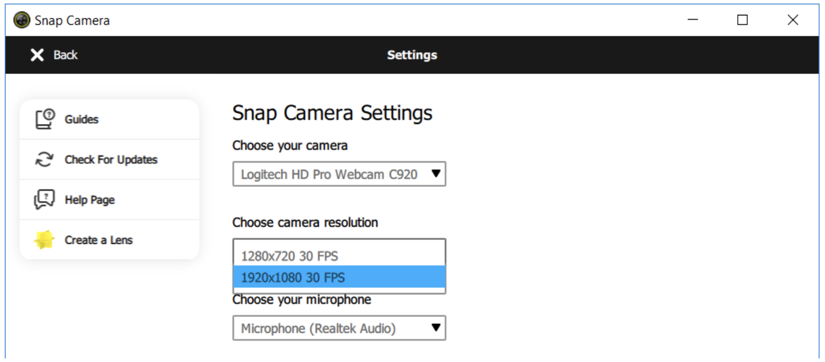Close the Snap Camera window

tap(792, 20)
